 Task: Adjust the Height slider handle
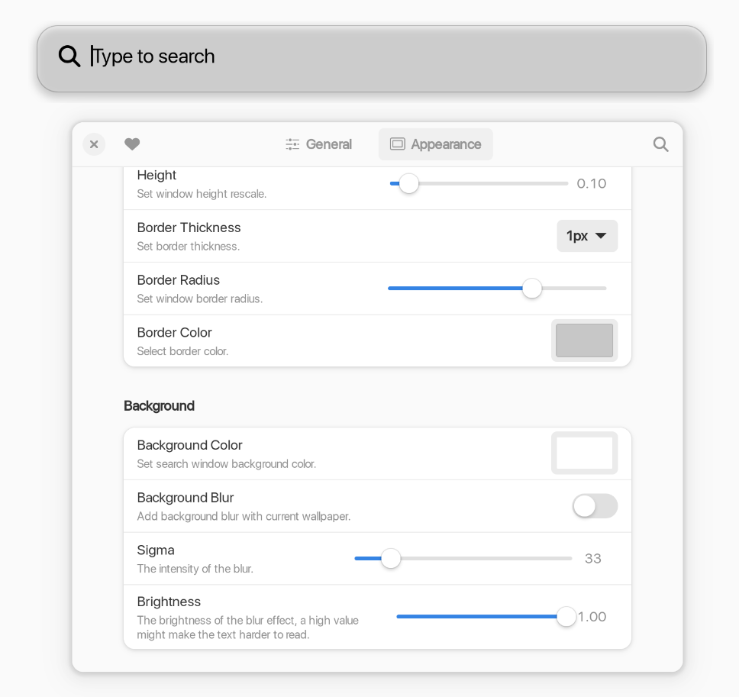click(408, 183)
